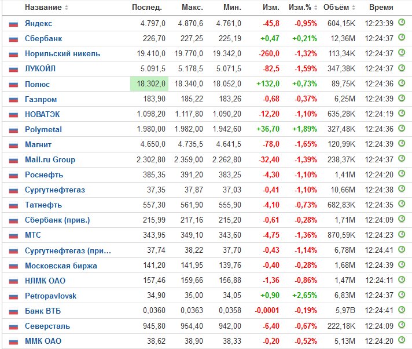Viewport: 412px width, 349px height.
Task: Open the Полюс stock link
Action: [37, 84]
